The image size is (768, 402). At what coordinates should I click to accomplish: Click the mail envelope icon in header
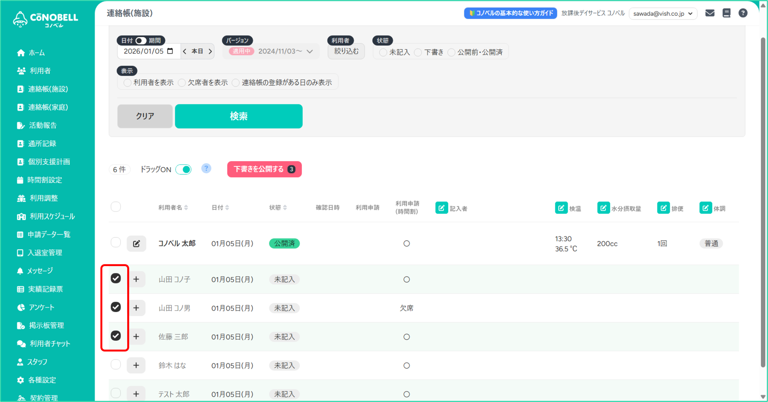(709, 13)
